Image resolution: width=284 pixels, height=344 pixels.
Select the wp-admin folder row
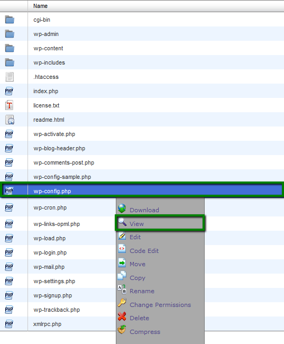(142, 34)
